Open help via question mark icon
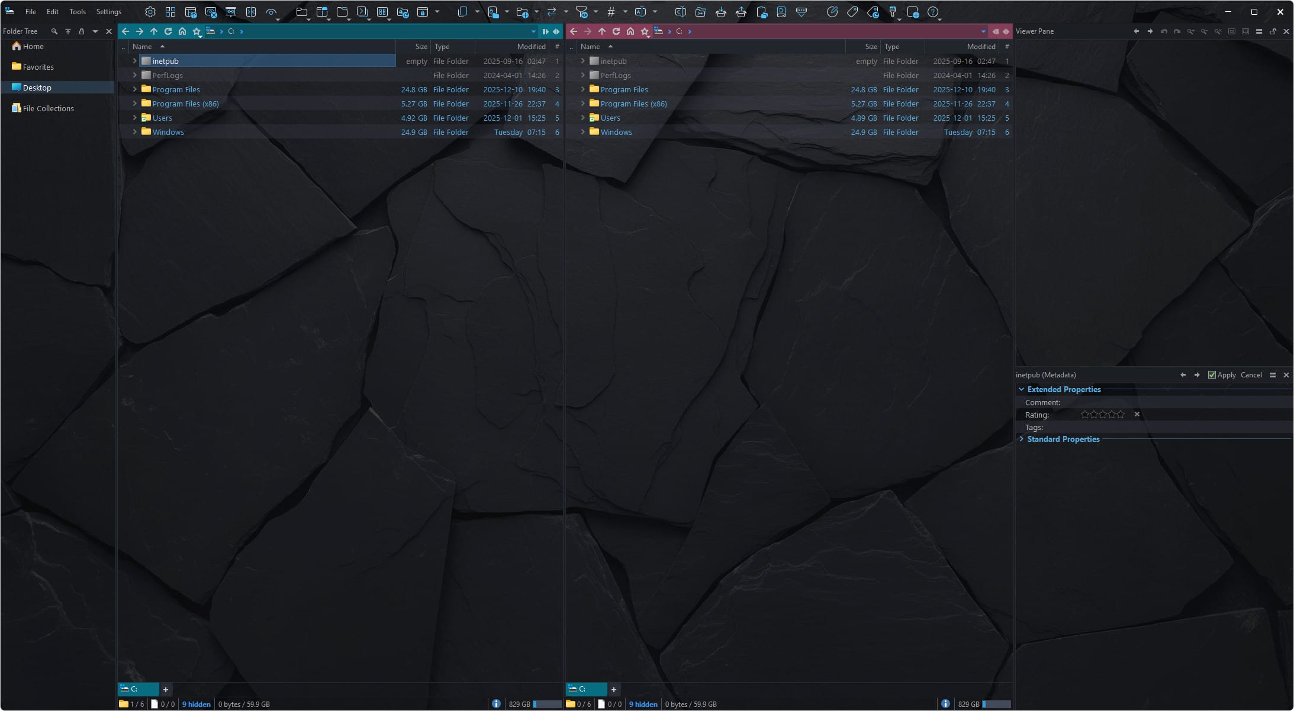Image resolution: width=1294 pixels, height=711 pixels. (x=933, y=12)
